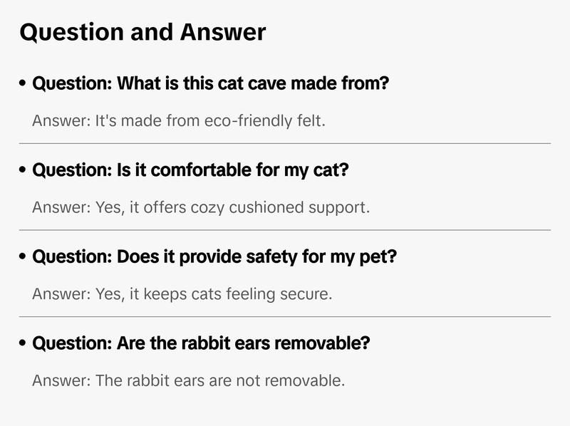Click bullet point before the safety question
570x426 pixels.
point(24,257)
